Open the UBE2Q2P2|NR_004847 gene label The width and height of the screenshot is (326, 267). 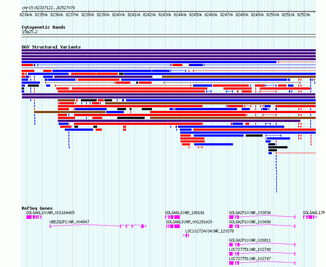(x=69, y=222)
